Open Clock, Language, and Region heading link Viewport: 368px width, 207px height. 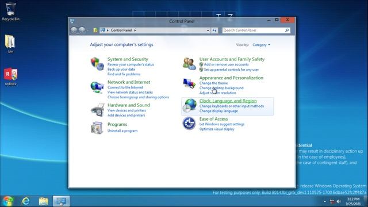pos(228,101)
